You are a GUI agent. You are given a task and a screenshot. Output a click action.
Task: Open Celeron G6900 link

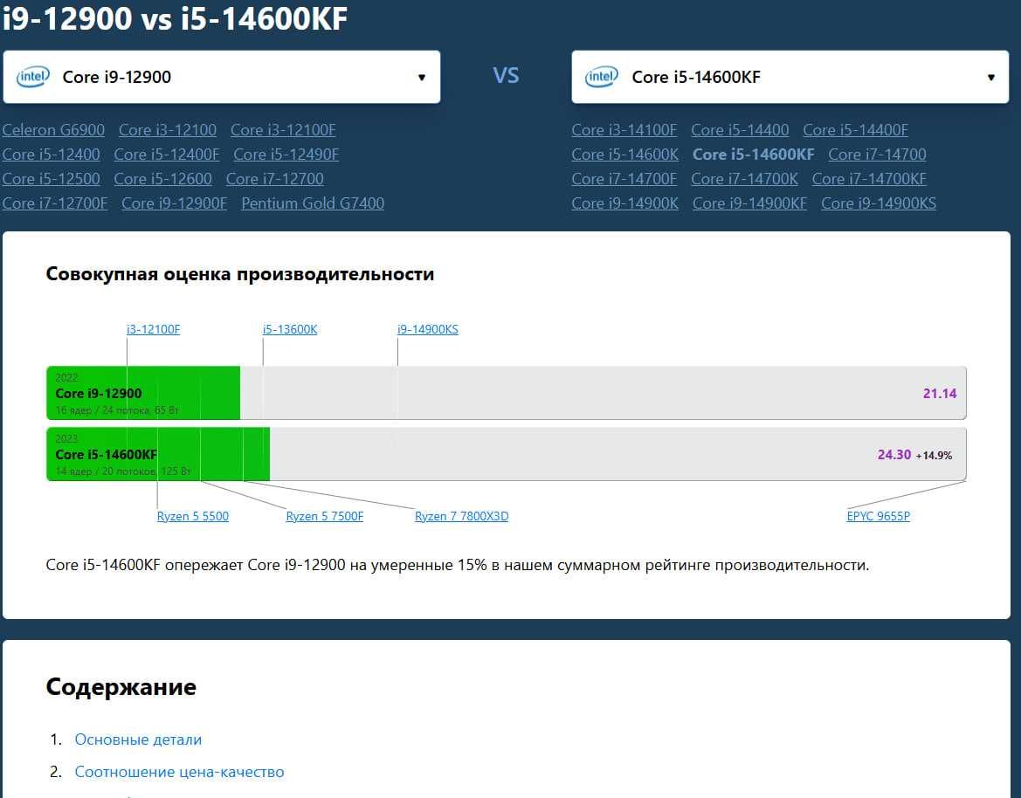[x=53, y=129]
